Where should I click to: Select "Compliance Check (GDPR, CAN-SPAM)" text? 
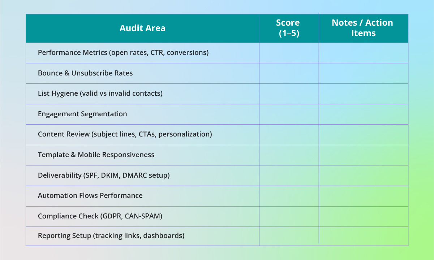100,216
